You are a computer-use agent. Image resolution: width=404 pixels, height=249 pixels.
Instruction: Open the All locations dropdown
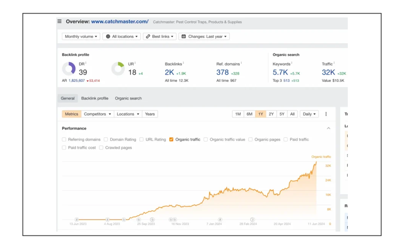122,37
